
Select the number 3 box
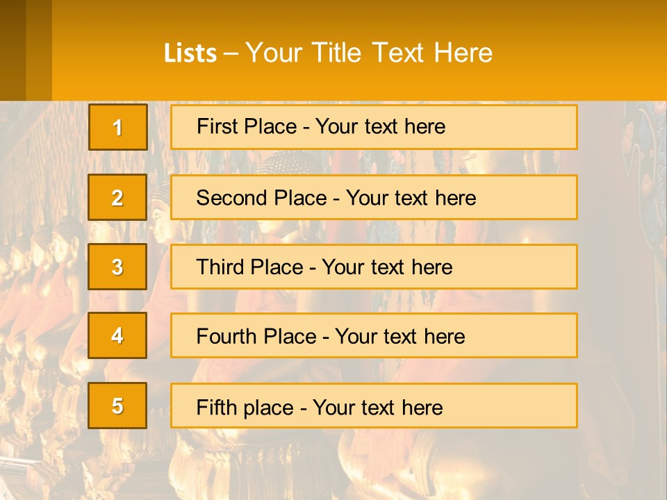pos(117,267)
